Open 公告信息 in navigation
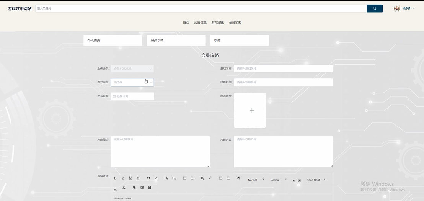The width and height of the screenshot is (424, 201). click(201, 23)
